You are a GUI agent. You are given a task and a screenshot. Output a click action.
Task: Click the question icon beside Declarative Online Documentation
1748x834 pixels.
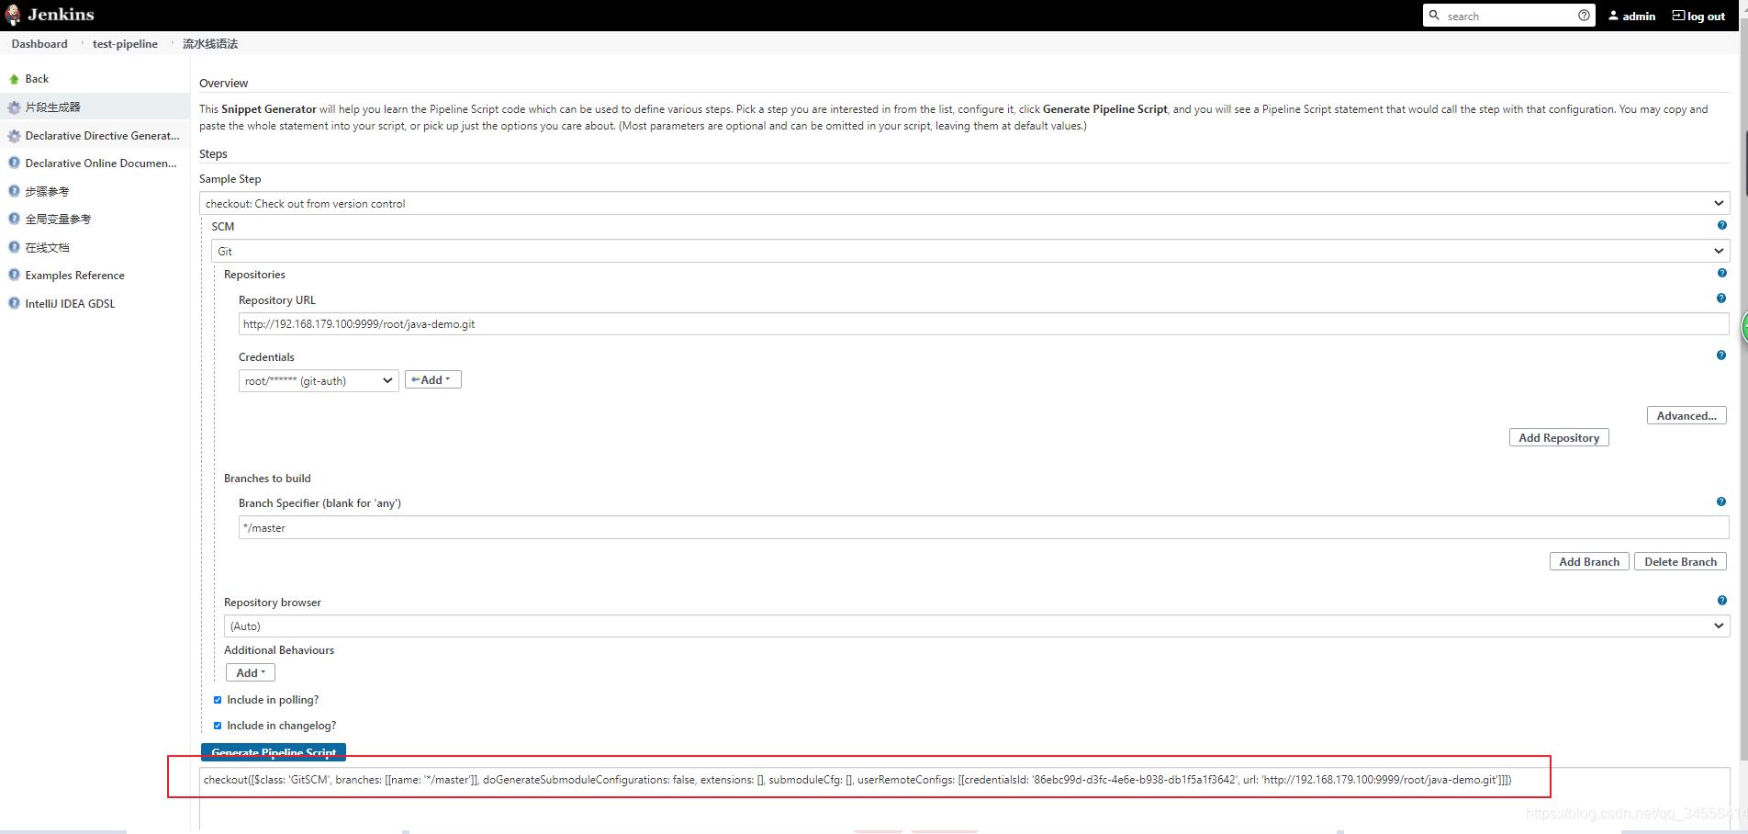click(14, 163)
